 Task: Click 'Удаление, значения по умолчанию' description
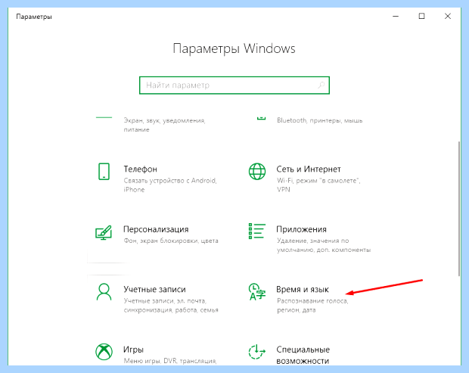click(x=324, y=245)
